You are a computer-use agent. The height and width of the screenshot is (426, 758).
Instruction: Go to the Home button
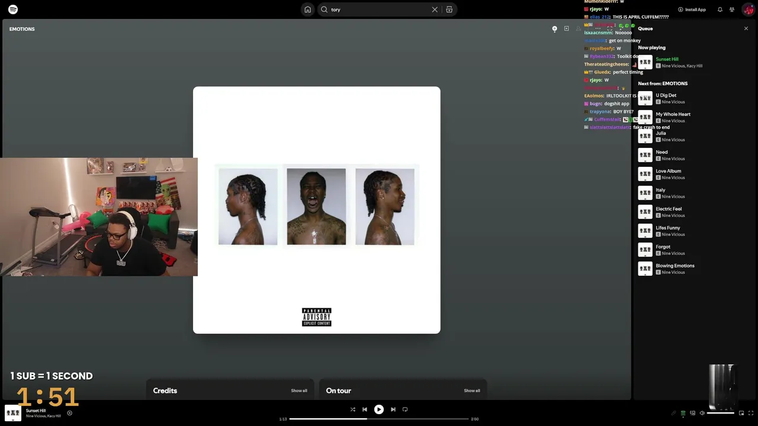[x=307, y=9]
